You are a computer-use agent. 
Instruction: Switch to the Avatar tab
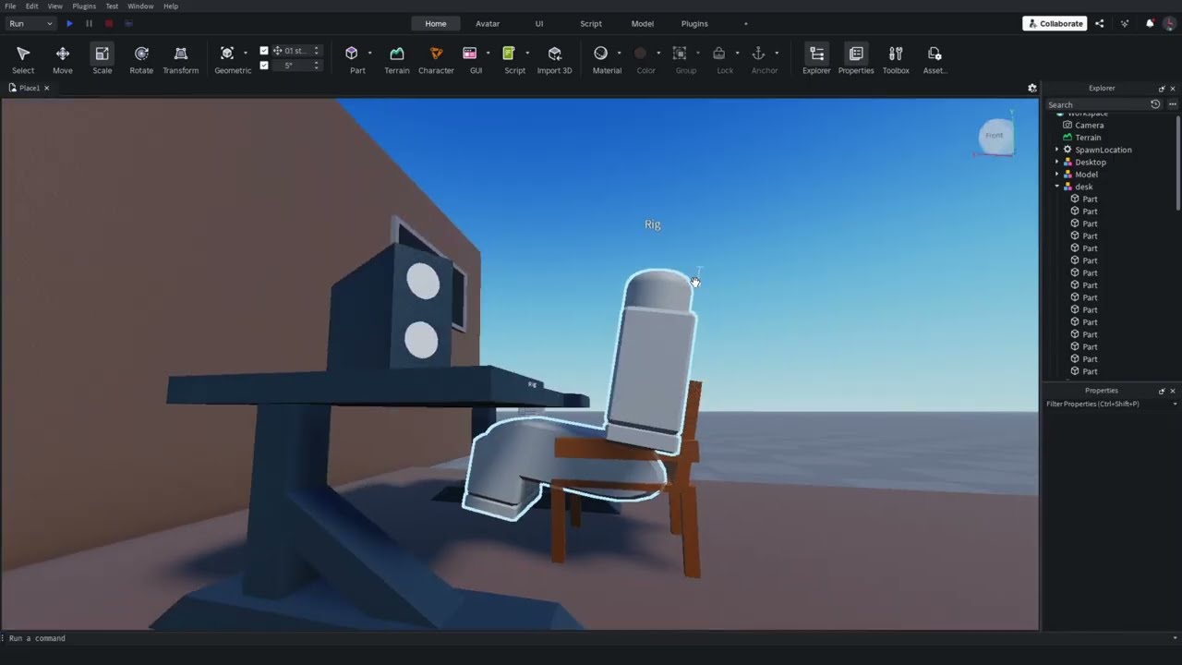click(x=488, y=23)
